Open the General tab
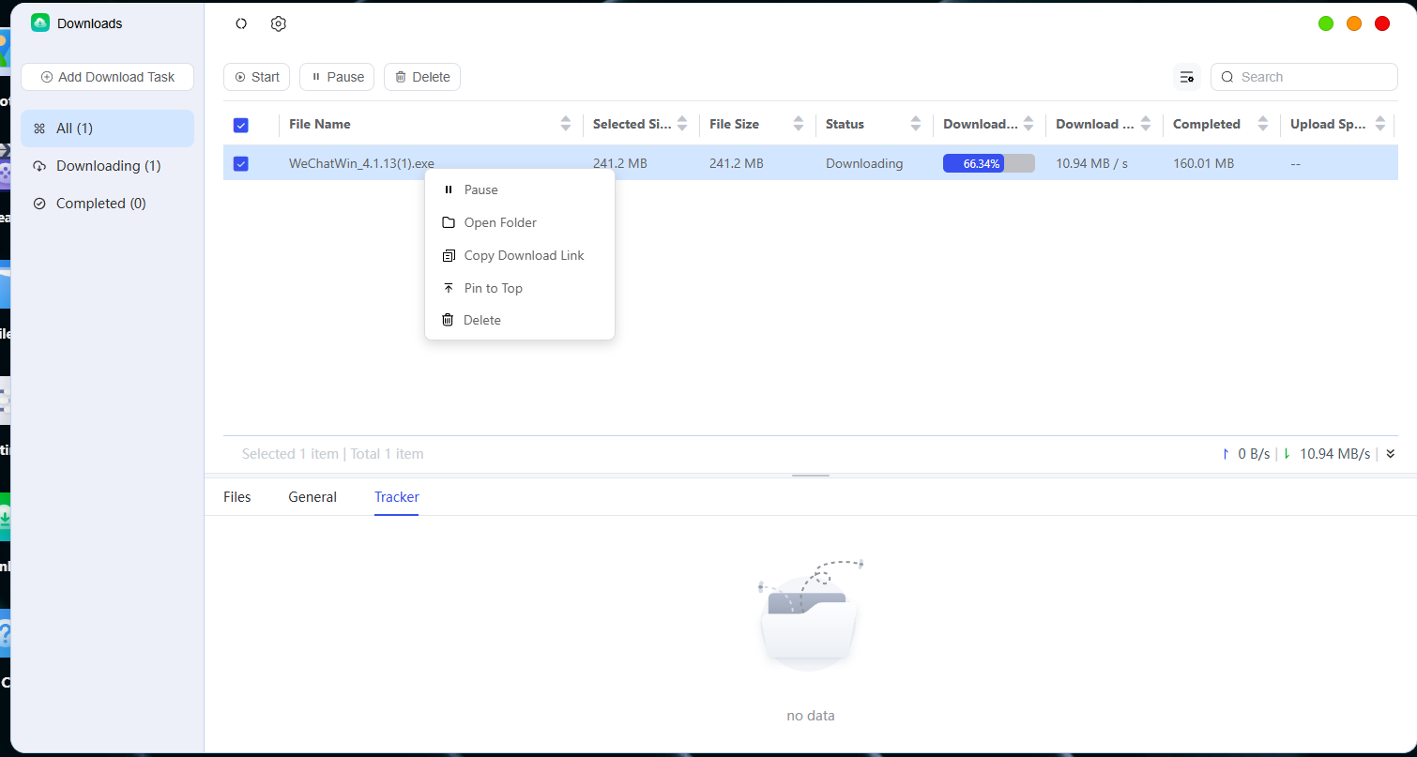 tap(312, 497)
